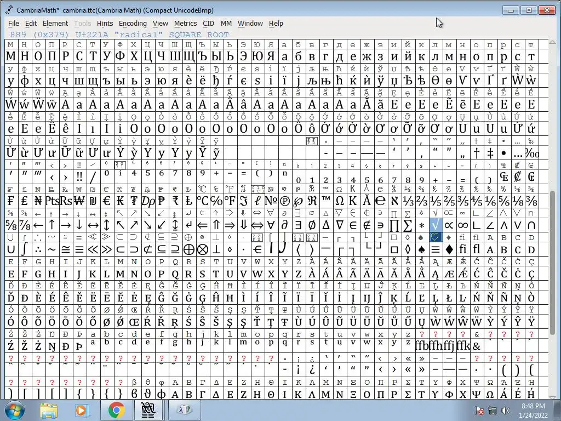Open Windows Explorer from the taskbar
561x421 pixels.
(x=49, y=410)
